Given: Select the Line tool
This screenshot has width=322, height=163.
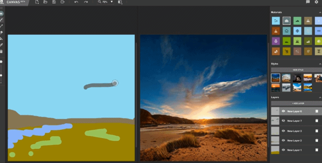Looking at the screenshot, I should pyautogui.click(x=2, y=26).
